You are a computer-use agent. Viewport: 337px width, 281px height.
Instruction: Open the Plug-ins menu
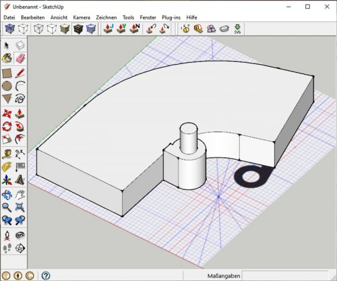[171, 18]
